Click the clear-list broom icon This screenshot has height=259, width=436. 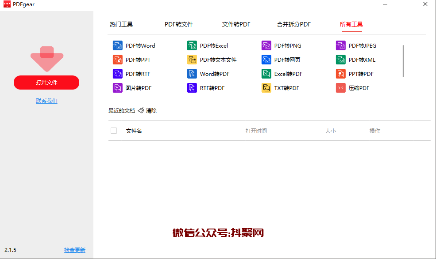pos(141,110)
